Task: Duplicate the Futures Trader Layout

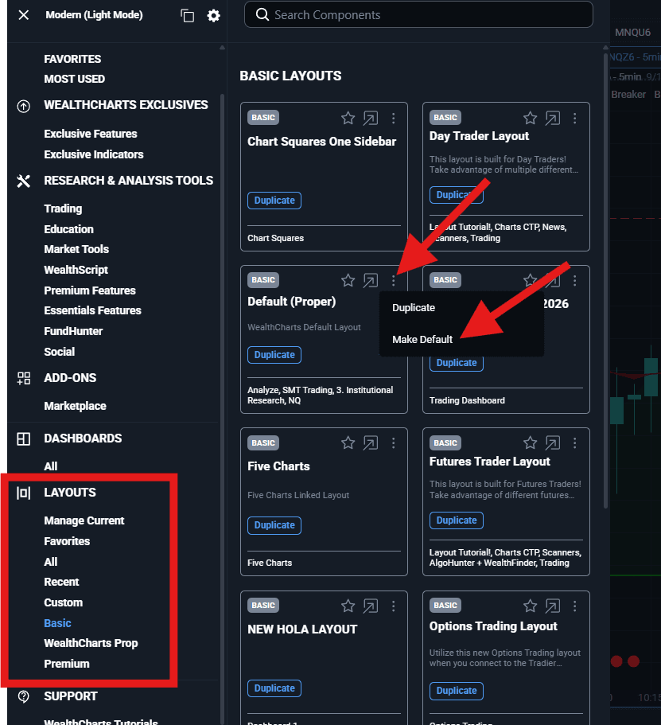Action: [x=457, y=520]
